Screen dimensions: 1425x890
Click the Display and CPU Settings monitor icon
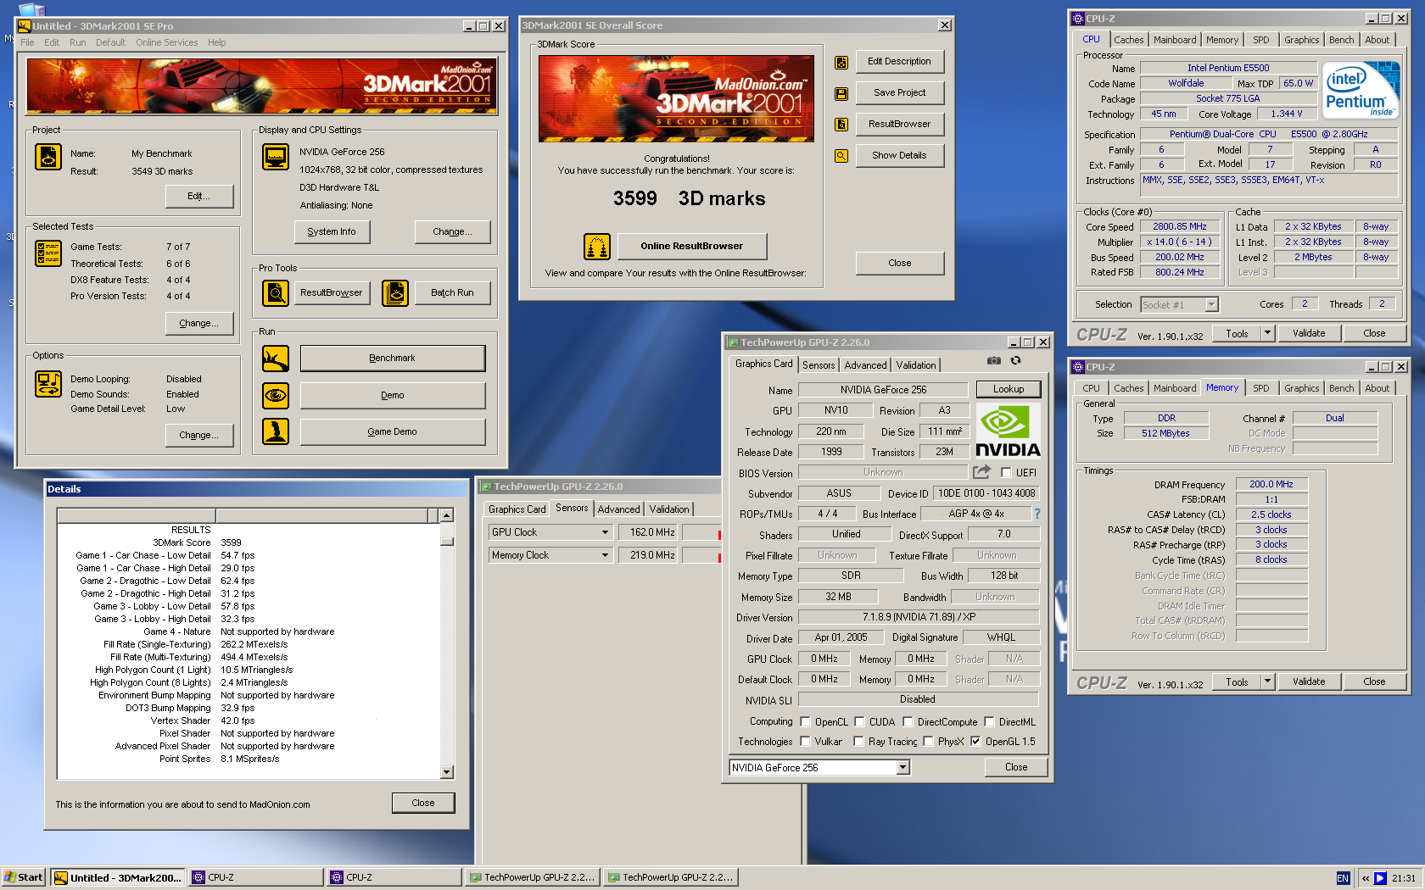click(276, 157)
